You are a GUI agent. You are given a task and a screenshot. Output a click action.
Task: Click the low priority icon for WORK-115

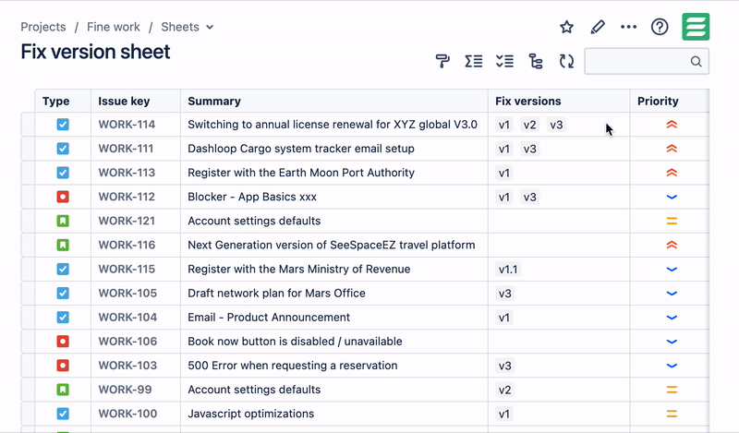[x=672, y=269]
